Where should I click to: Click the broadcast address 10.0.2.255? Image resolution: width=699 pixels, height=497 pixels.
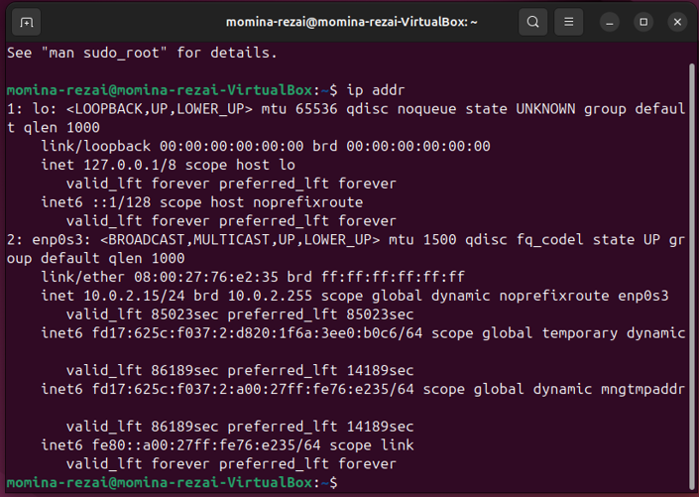click(x=270, y=296)
